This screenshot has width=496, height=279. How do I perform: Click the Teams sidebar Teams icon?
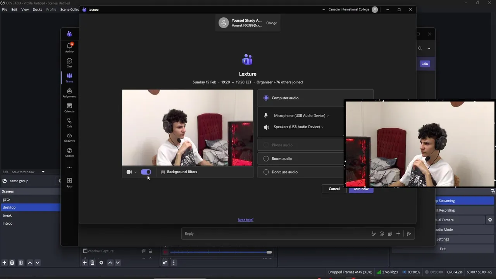[x=69, y=77]
